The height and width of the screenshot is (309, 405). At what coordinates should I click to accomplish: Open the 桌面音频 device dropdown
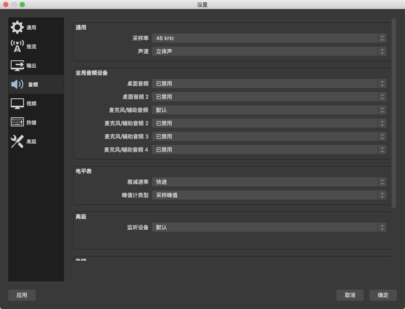[x=269, y=83]
